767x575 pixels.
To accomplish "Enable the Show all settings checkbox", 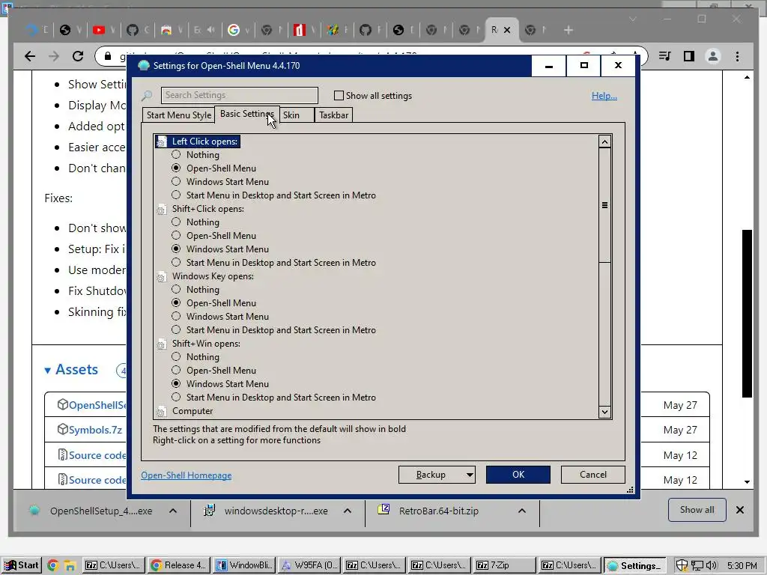I will point(339,95).
